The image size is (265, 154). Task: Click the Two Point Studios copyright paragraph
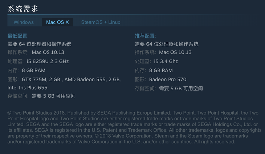tap(134, 127)
